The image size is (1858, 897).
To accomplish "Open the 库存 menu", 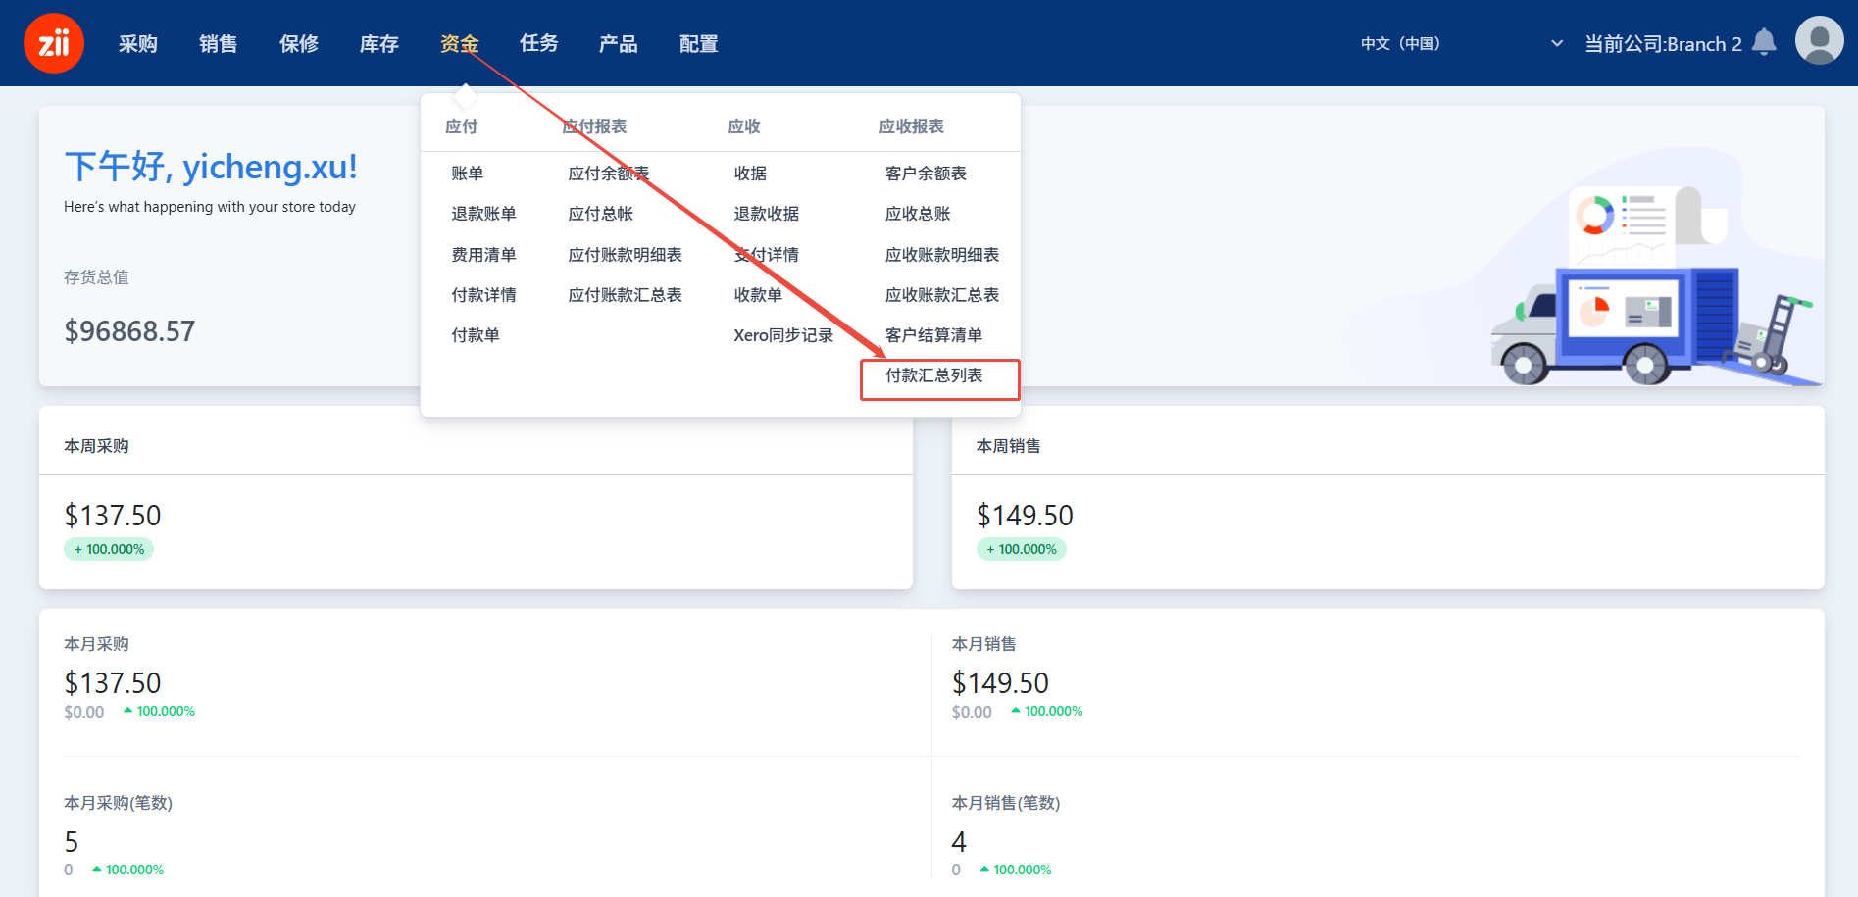I will pyautogui.click(x=379, y=43).
